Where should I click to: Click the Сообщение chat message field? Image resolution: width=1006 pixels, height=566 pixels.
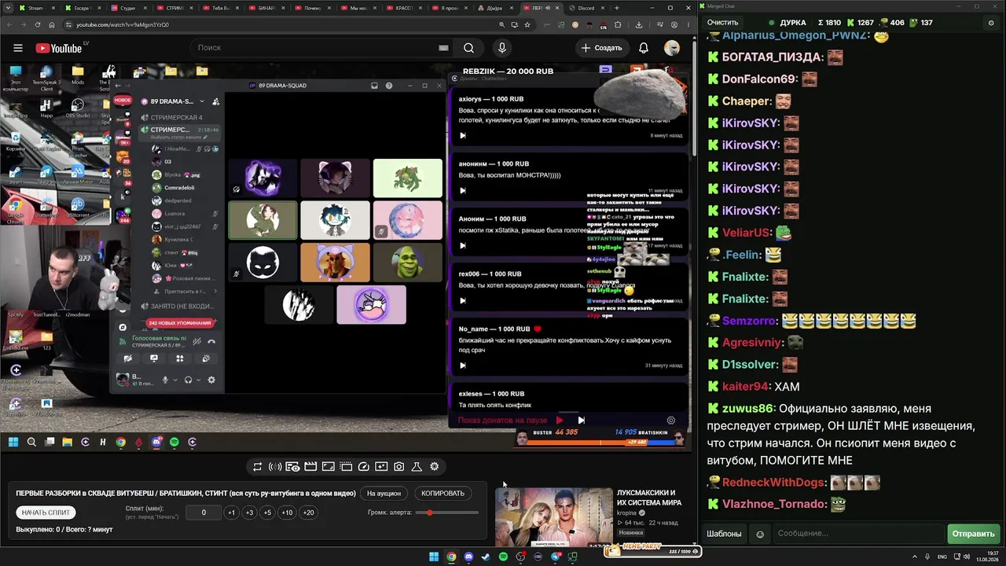point(858,534)
